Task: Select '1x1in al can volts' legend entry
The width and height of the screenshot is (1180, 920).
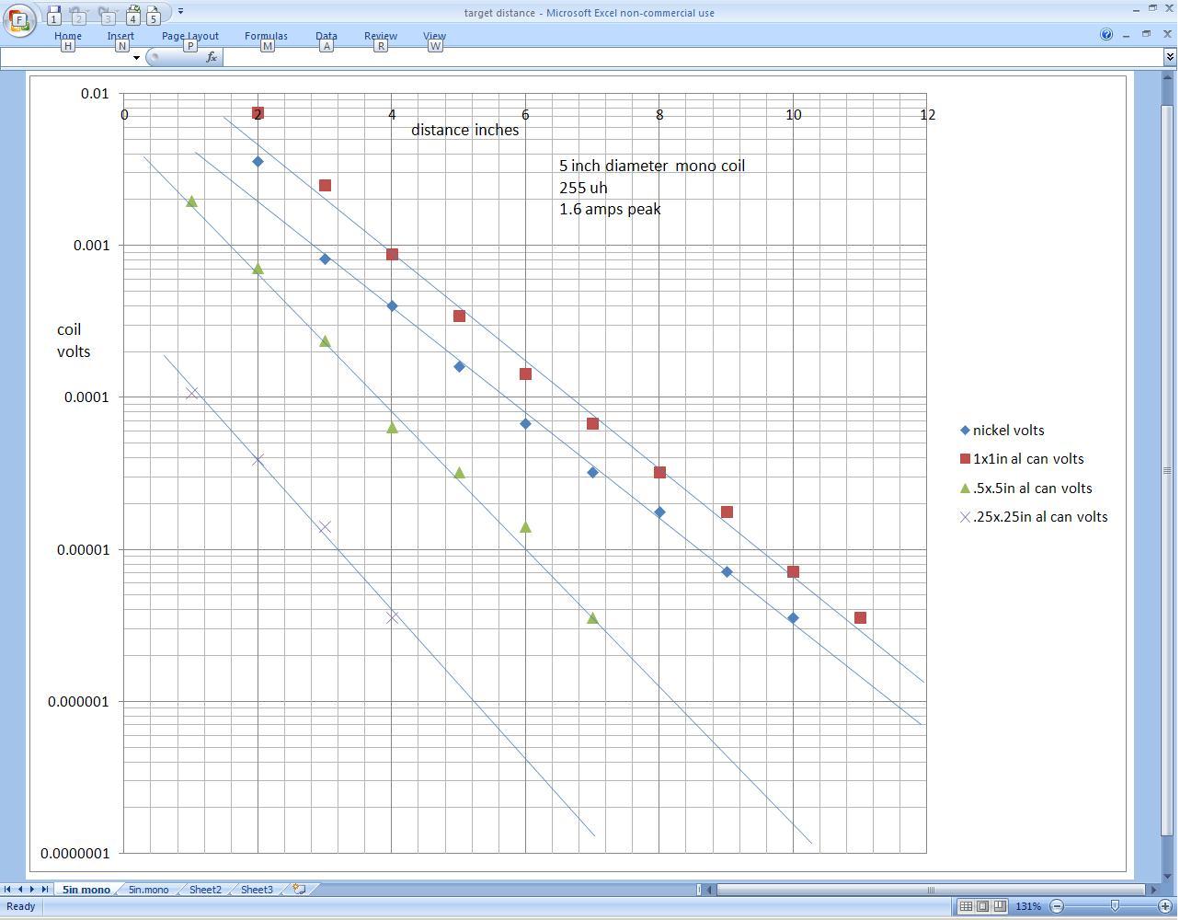Action: [1021, 459]
